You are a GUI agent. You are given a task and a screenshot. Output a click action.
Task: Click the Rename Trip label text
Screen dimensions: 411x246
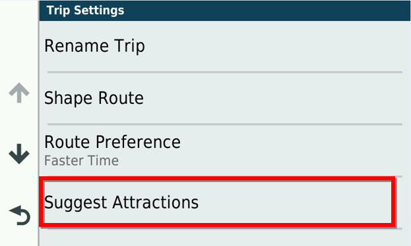[94, 47]
